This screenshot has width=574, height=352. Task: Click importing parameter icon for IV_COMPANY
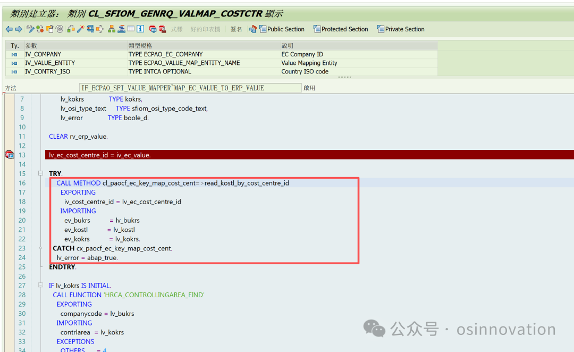click(14, 55)
